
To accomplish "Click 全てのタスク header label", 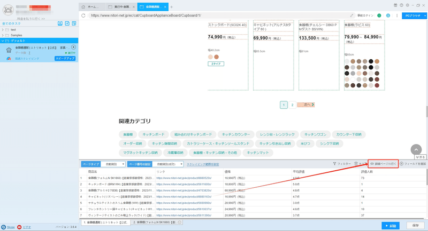I will [11, 23].
